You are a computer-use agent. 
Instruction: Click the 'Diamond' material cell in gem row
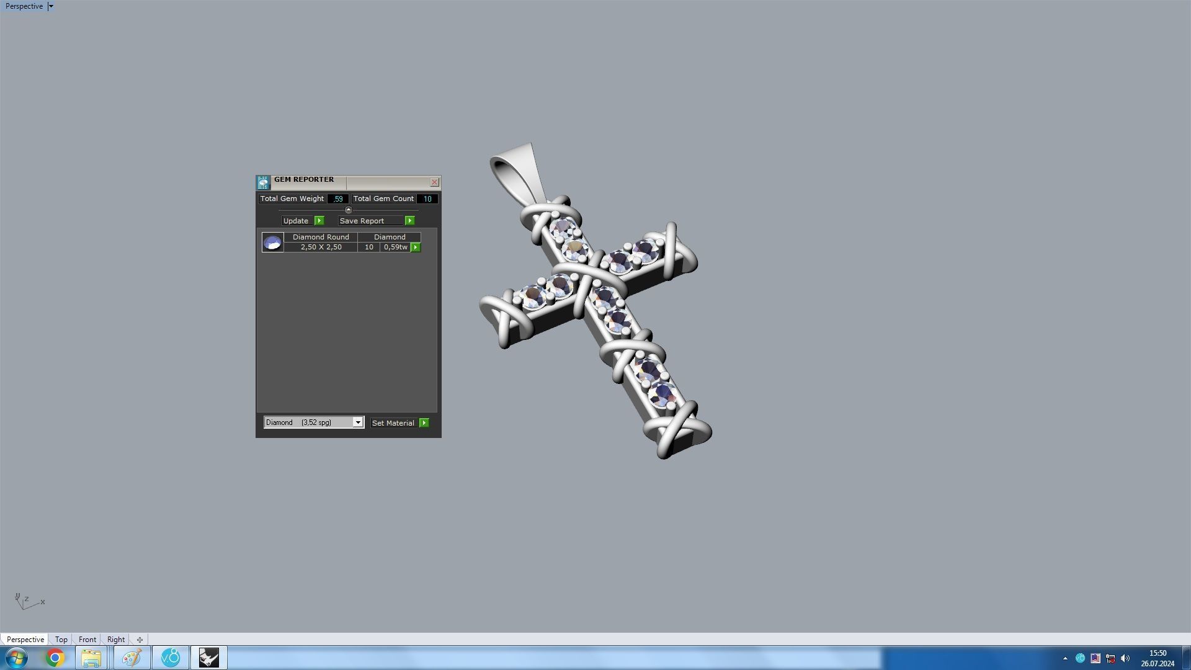tap(390, 237)
